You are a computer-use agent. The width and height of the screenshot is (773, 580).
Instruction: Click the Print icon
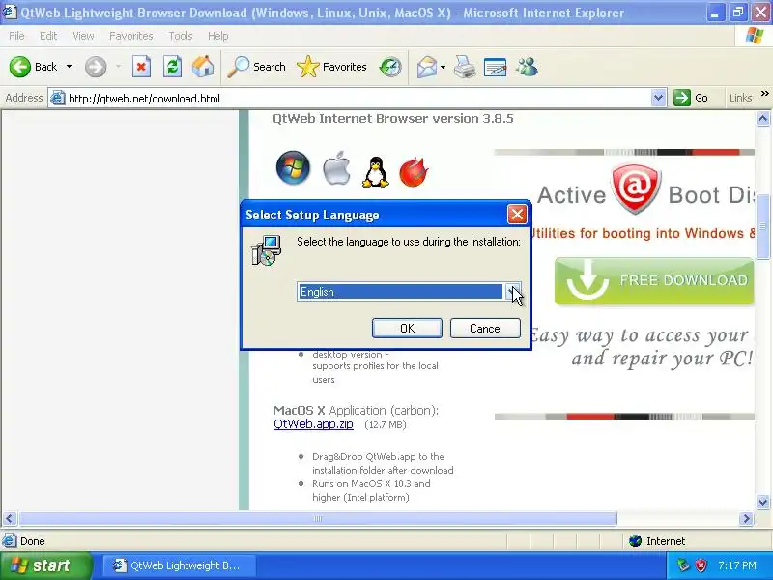click(x=465, y=67)
